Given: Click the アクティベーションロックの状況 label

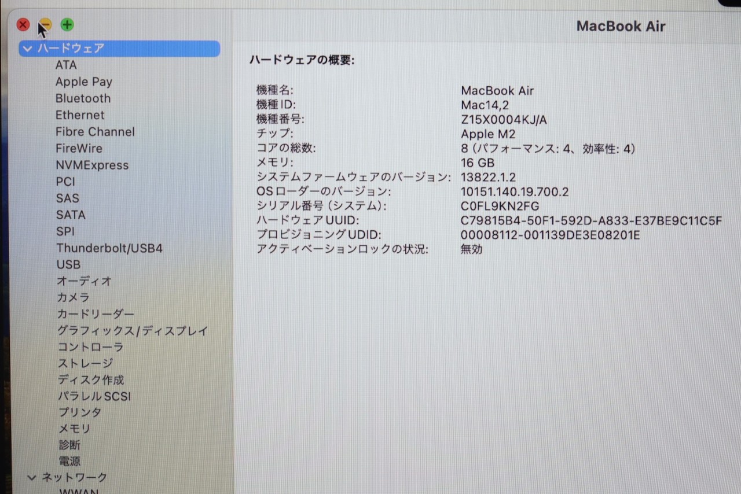Looking at the screenshot, I should click(x=342, y=250).
